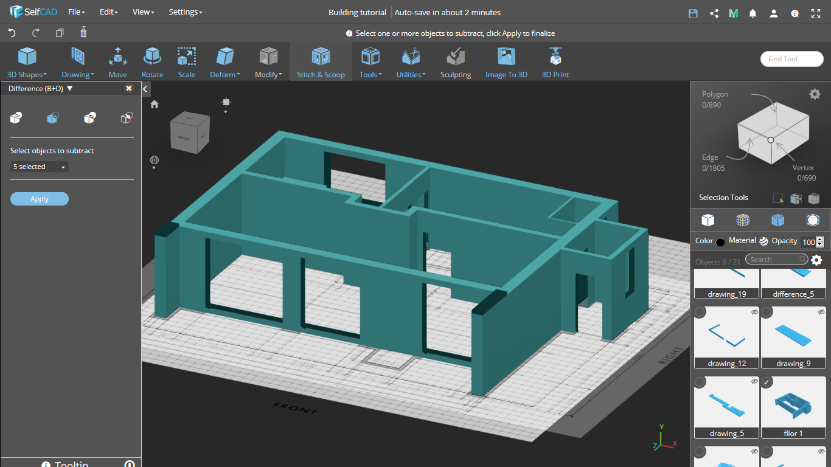This screenshot has width=831, height=467.
Task: Select the drawing_5 object checkbox
Action: click(x=700, y=382)
